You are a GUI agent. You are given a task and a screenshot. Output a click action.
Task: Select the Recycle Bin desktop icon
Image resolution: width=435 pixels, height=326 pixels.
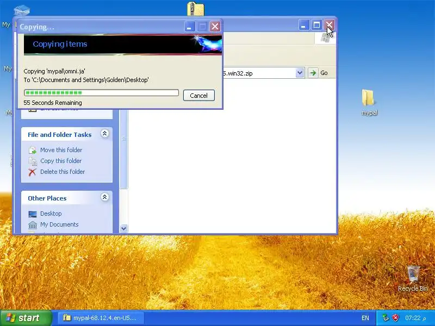(x=413, y=279)
